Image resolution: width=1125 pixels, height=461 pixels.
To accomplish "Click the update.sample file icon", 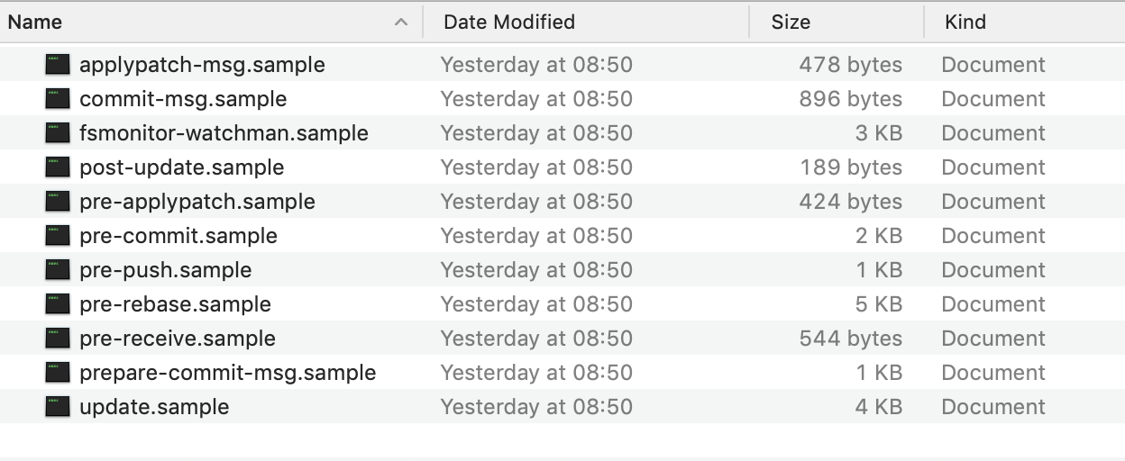I will coord(58,407).
